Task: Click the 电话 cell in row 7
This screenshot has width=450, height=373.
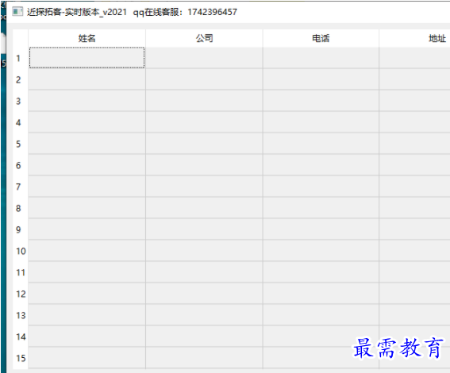Action: (321, 186)
